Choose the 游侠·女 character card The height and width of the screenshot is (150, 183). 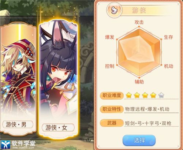click(59, 79)
